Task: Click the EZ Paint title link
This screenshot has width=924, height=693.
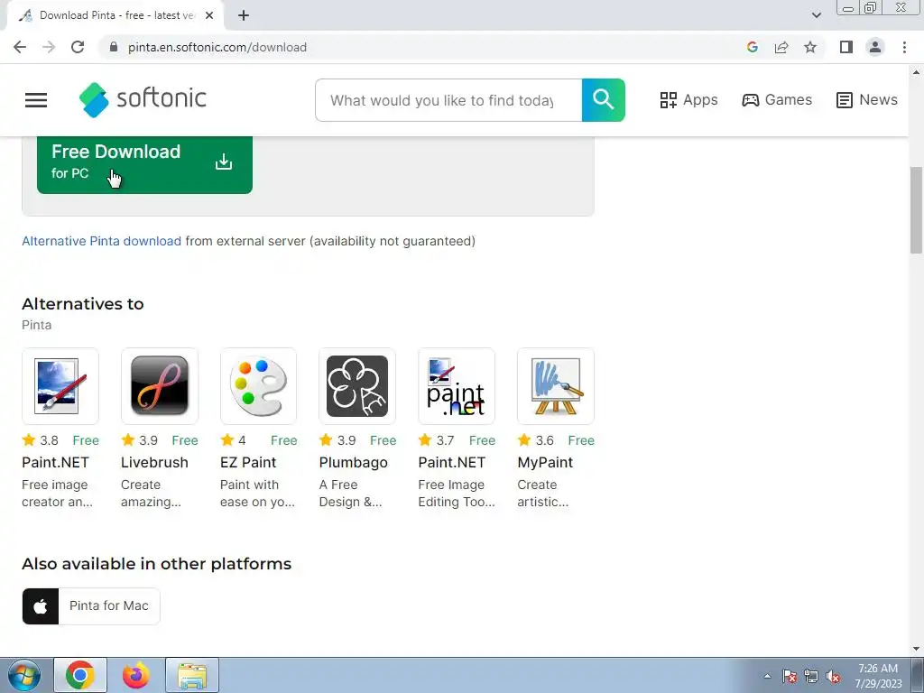Action: pos(247,463)
